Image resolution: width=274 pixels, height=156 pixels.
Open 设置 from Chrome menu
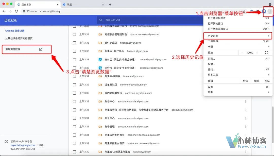point(238,87)
